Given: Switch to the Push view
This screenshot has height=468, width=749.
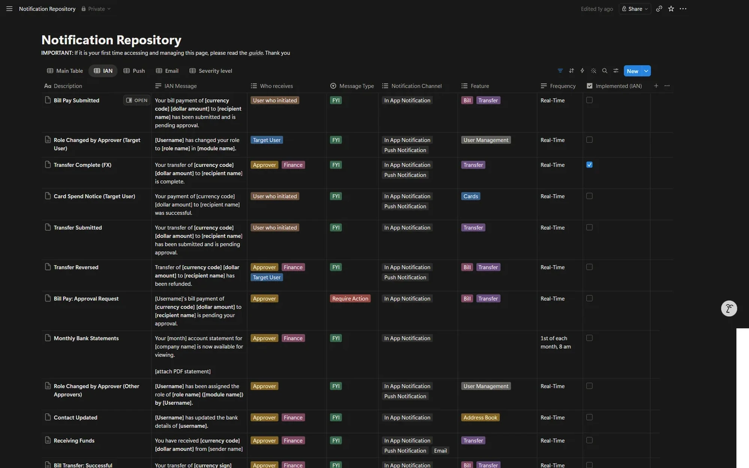Looking at the screenshot, I should pos(134,71).
